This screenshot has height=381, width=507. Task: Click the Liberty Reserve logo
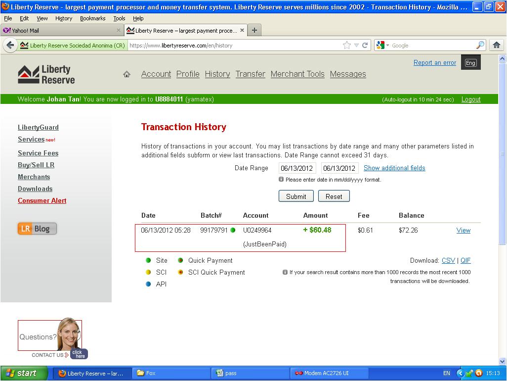46,74
